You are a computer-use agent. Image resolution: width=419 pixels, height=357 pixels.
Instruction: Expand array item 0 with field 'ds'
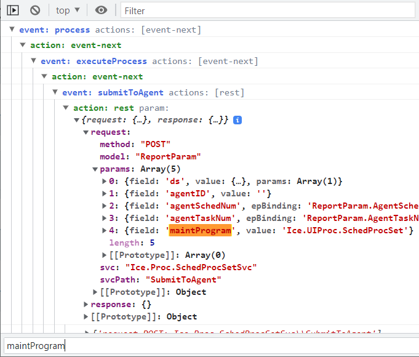click(104, 181)
